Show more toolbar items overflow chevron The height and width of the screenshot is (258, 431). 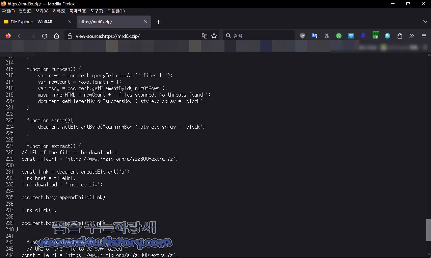[412, 36]
